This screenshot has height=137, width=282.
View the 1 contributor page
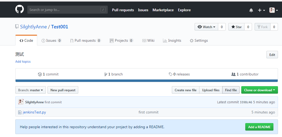coord(245,74)
